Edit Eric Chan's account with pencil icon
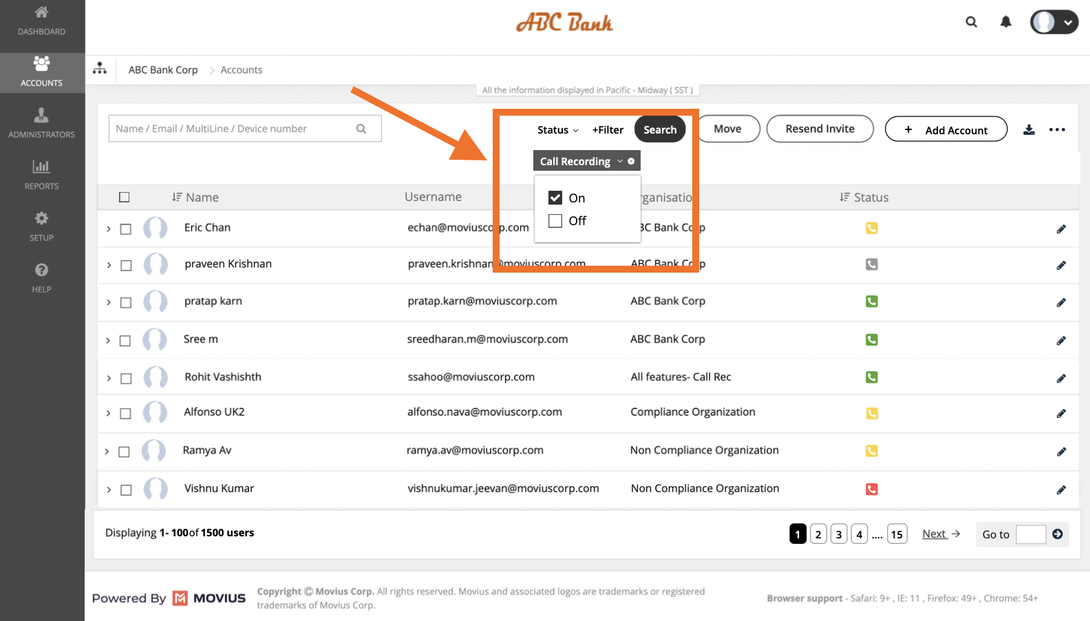 [x=1061, y=229]
